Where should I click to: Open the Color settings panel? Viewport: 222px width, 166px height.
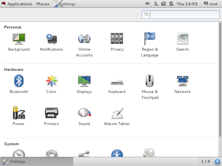click(51, 84)
